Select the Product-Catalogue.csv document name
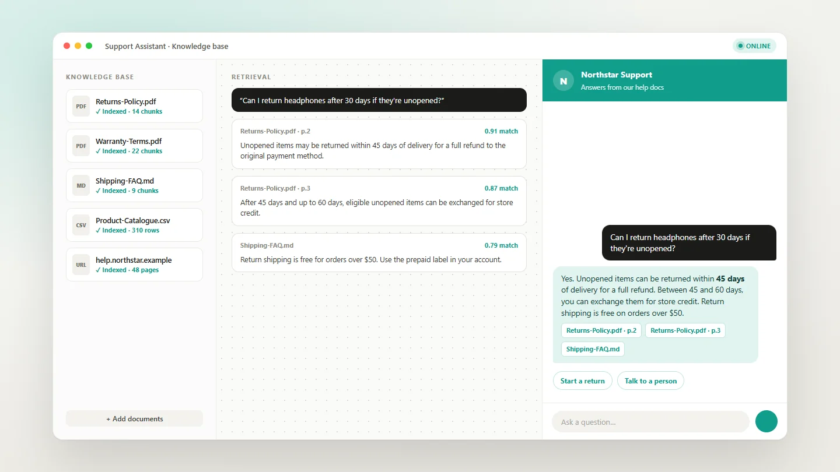 tap(133, 221)
